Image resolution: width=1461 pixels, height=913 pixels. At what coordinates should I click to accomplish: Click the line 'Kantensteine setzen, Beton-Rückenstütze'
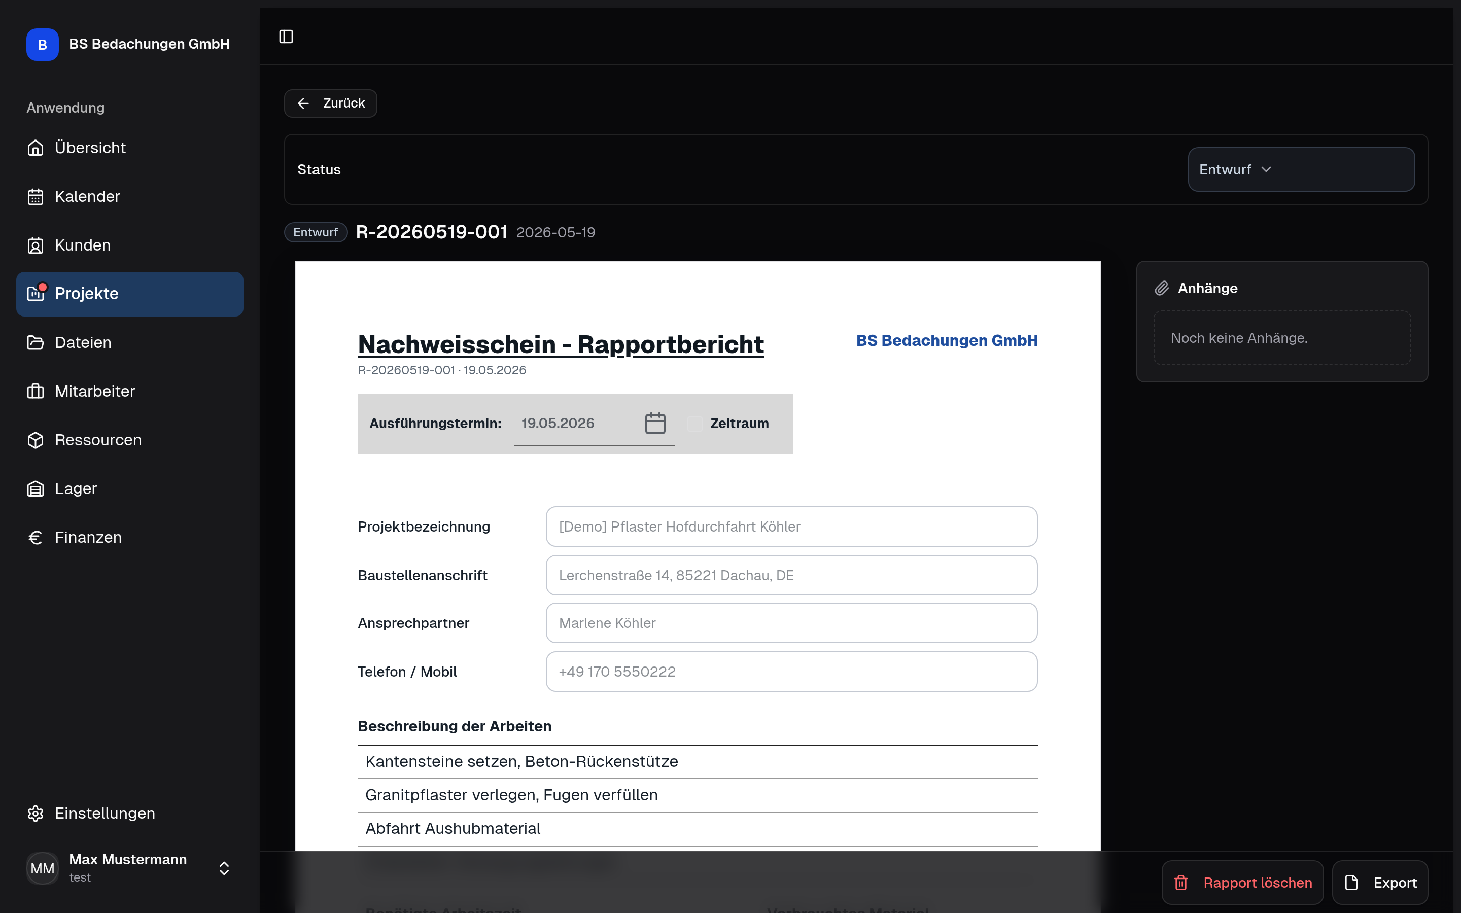click(698, 762)
